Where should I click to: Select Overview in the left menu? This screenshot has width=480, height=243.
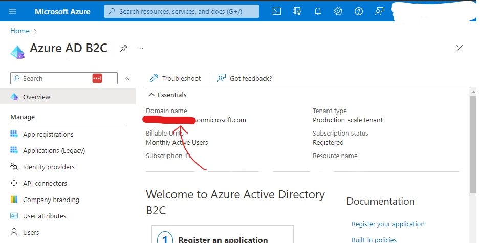coord(37,97)
